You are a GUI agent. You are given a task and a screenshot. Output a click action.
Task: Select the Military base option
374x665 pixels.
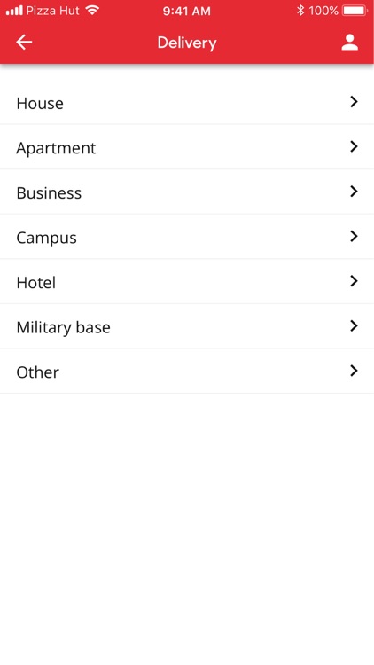(x=187, y=326)
